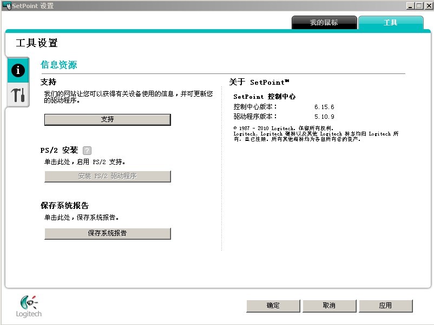
Task: Close the SetPoint settings window
Action: (429, 5)
